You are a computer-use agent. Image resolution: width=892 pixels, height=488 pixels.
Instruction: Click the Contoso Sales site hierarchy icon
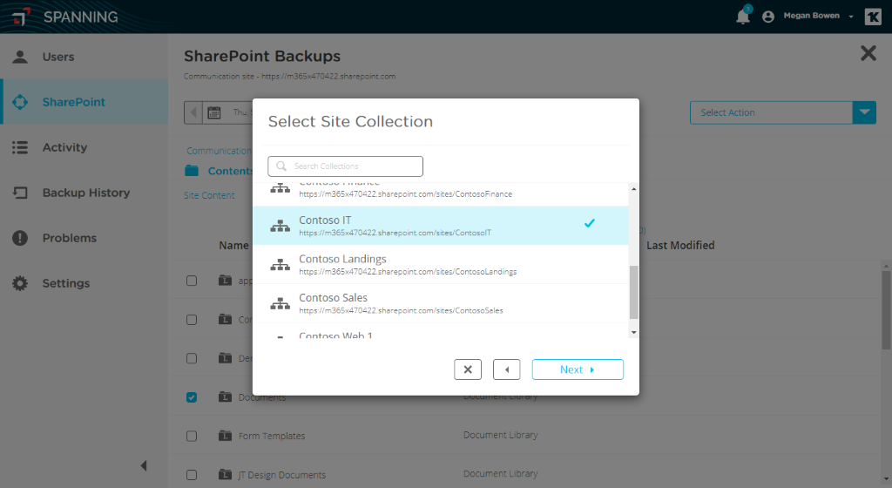coord(280,303)
